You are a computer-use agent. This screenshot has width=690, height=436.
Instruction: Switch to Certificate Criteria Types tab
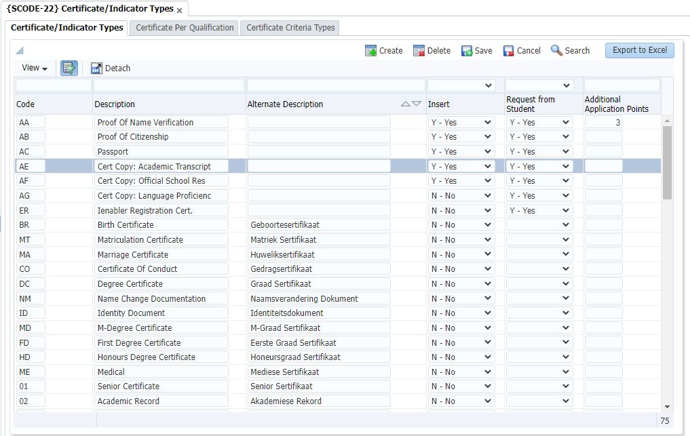[290, 28]
